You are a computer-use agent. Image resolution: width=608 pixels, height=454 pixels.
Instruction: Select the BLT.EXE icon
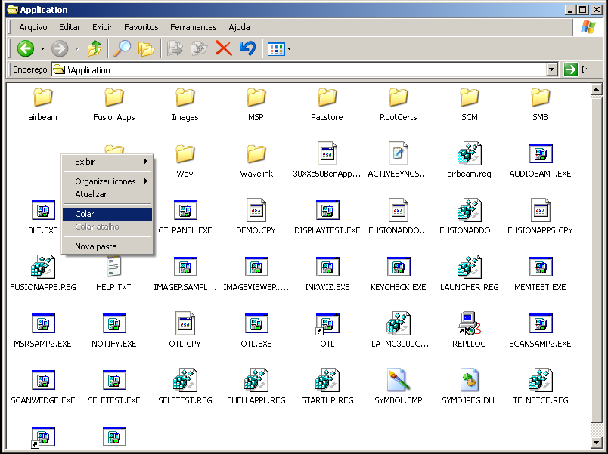click(x=43, y=210)
